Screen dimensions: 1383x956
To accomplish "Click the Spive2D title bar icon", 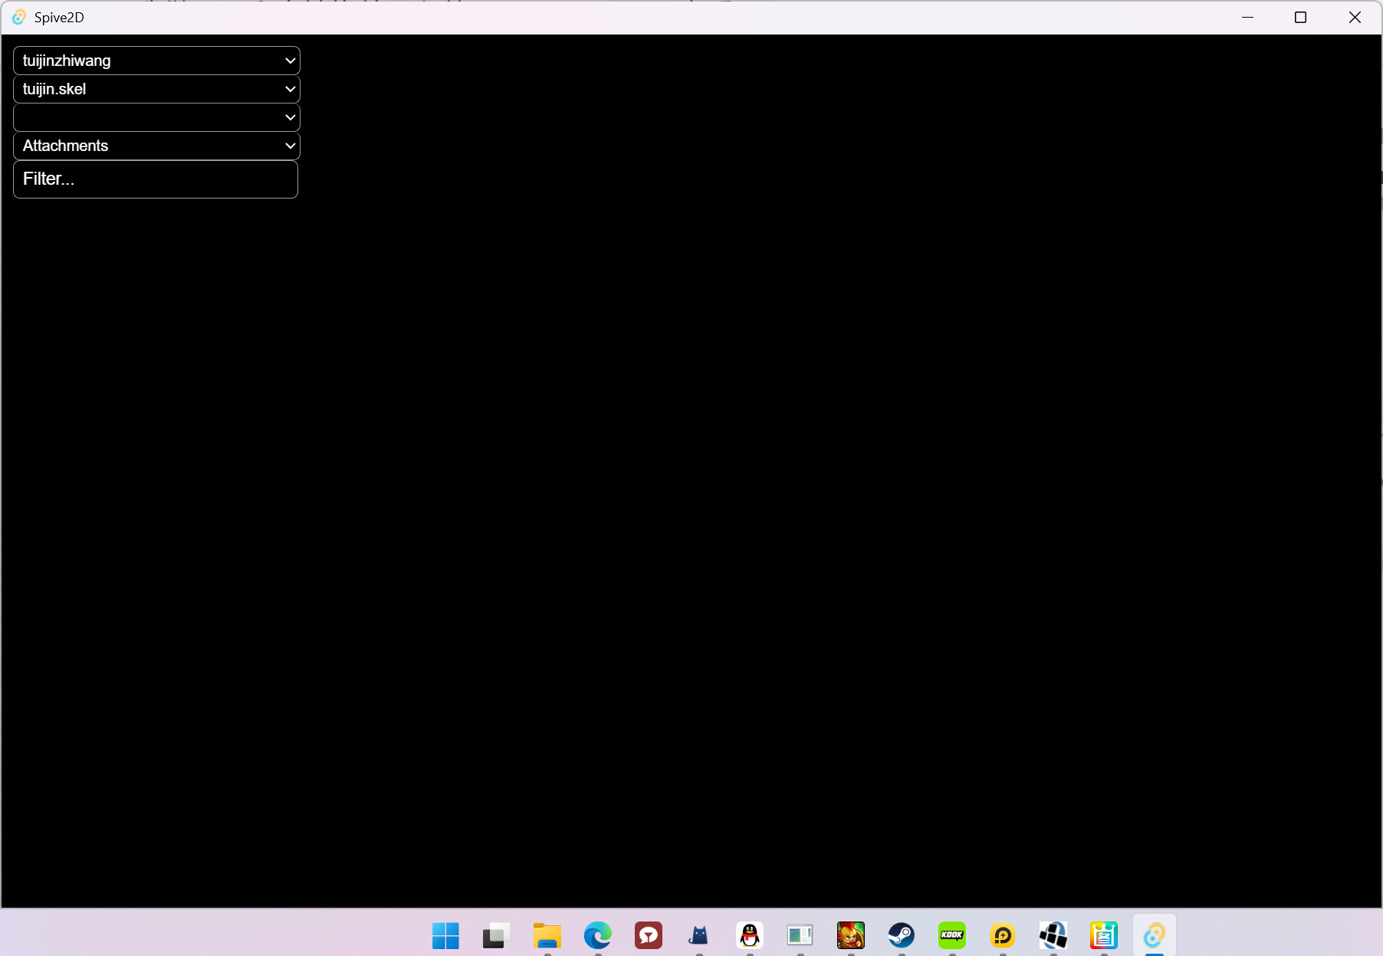I will 19,17.
